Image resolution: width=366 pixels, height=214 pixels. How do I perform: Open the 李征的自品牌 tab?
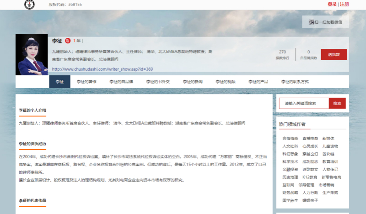[121, 82]
